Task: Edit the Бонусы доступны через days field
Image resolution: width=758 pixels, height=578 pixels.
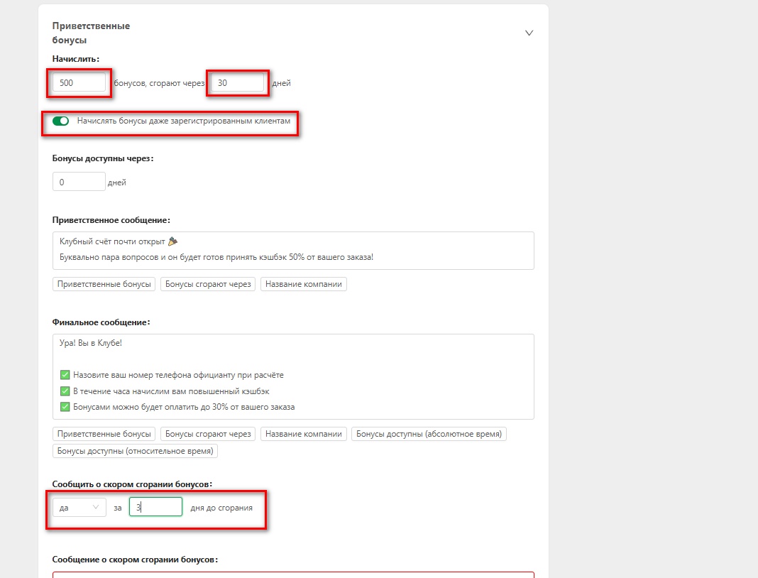Action: (x=79, y=182)
